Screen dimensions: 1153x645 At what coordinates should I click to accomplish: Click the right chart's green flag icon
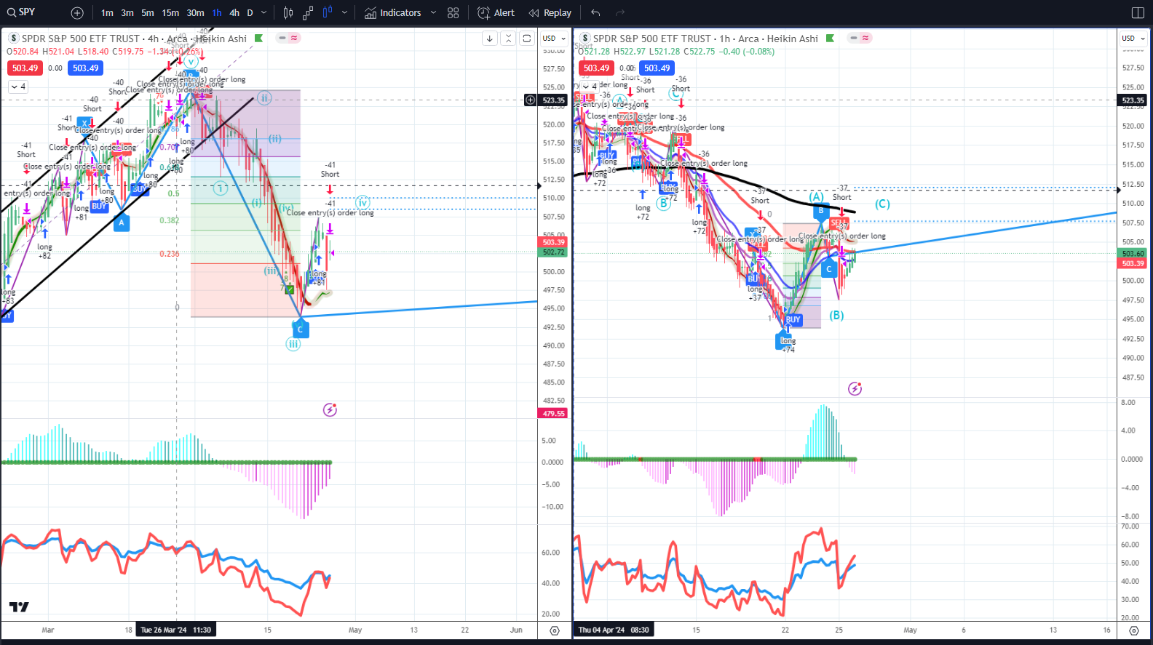pos(830,38)
